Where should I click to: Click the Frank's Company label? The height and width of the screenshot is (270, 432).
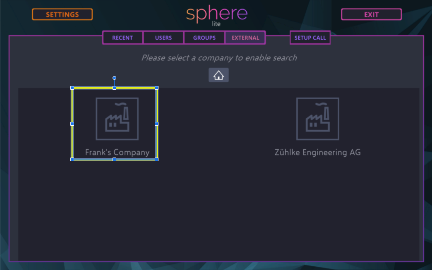[117, 153]
